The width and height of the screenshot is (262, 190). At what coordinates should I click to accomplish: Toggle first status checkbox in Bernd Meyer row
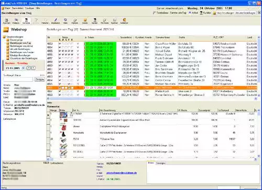60,47
